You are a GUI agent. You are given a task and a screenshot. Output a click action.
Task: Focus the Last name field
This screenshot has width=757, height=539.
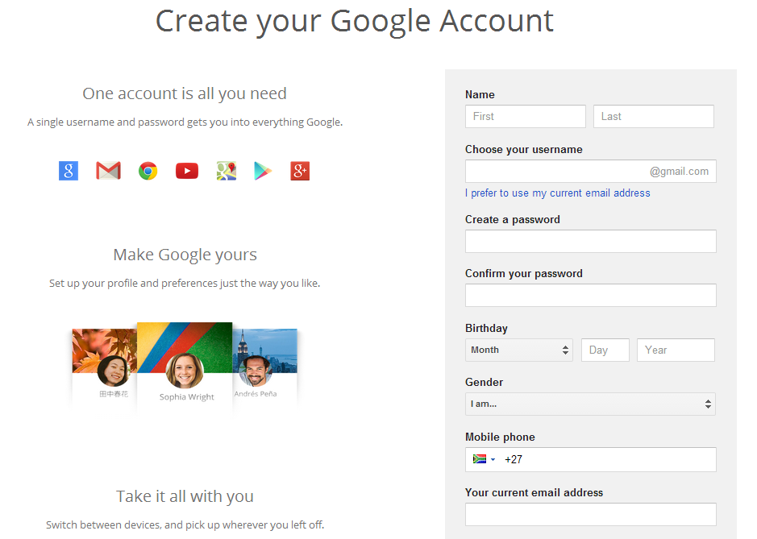[653, 116]
